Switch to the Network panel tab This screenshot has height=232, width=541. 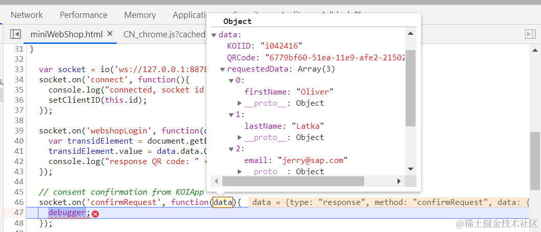[x=27, y=15]
